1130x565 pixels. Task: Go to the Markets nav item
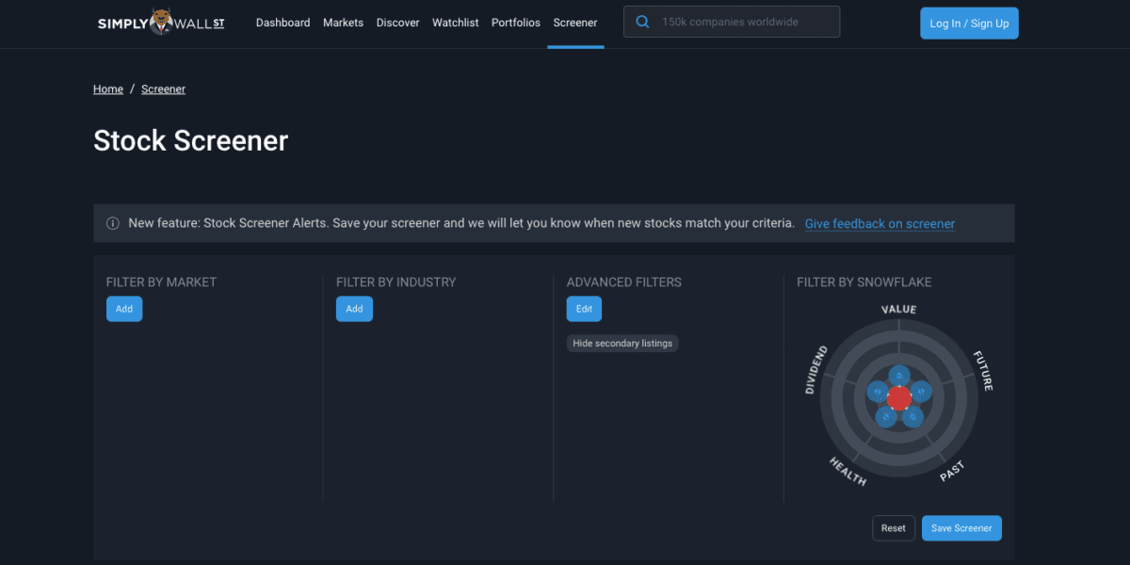click(x=343, y=23)
